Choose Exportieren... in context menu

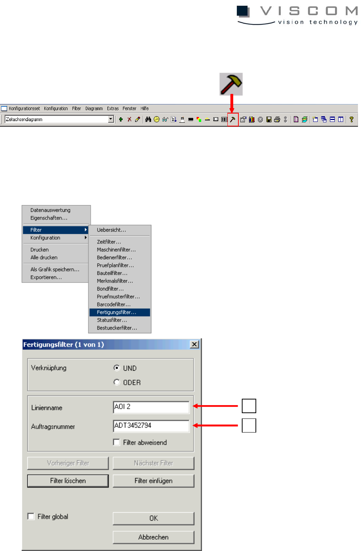coord(46,277)
